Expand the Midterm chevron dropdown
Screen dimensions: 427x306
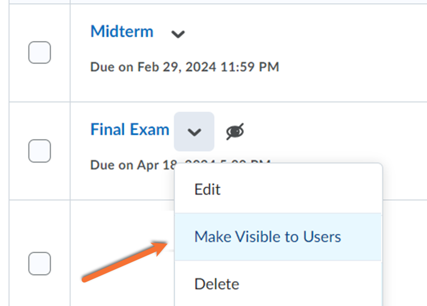pyautogui.click(x=178, y=34)
